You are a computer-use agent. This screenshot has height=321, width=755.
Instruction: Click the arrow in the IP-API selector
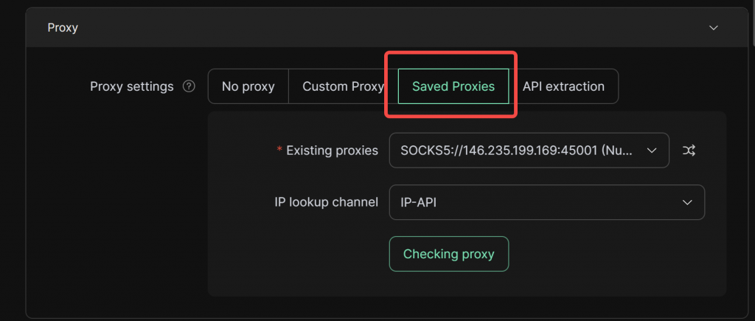click(x=687, y=202)
